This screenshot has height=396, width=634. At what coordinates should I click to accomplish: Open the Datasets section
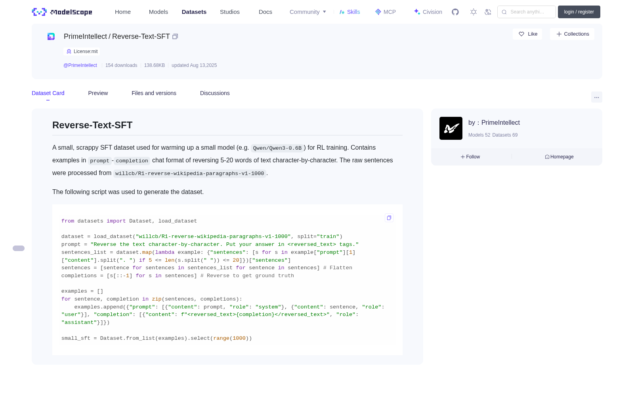[194, 12]
